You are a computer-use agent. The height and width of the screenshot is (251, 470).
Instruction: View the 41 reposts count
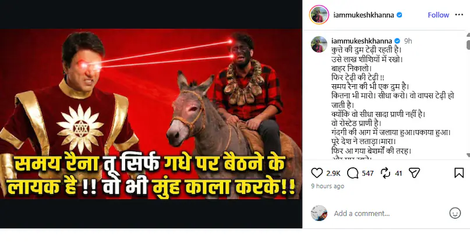click(x=398, y=173)
